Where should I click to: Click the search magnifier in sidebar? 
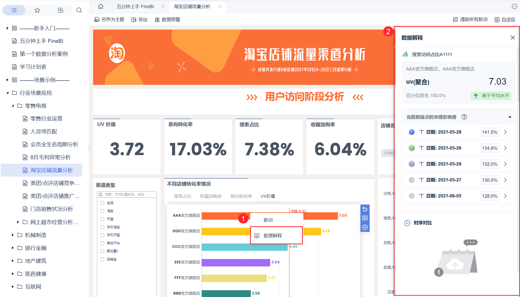click(x=79, y=10)
